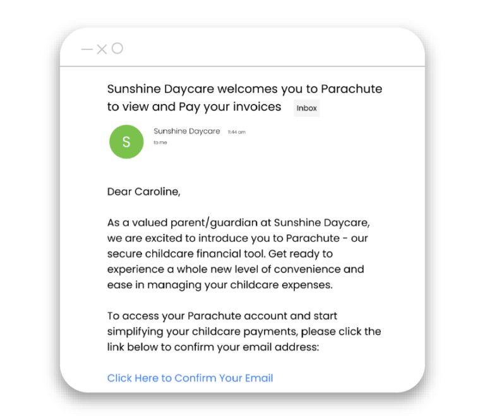
Task: Click the minimize dash in the title bar
Action: pyautogui.click(x=87, y=49)
